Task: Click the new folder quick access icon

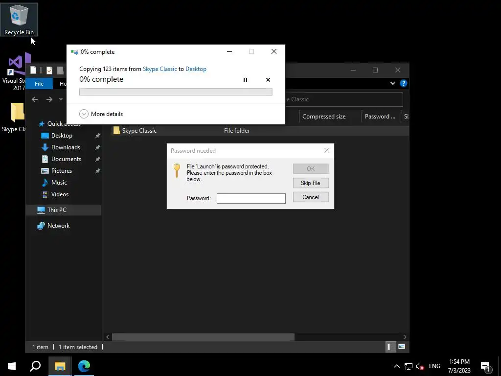Action: pyautogui.click(x=60, y=70)
